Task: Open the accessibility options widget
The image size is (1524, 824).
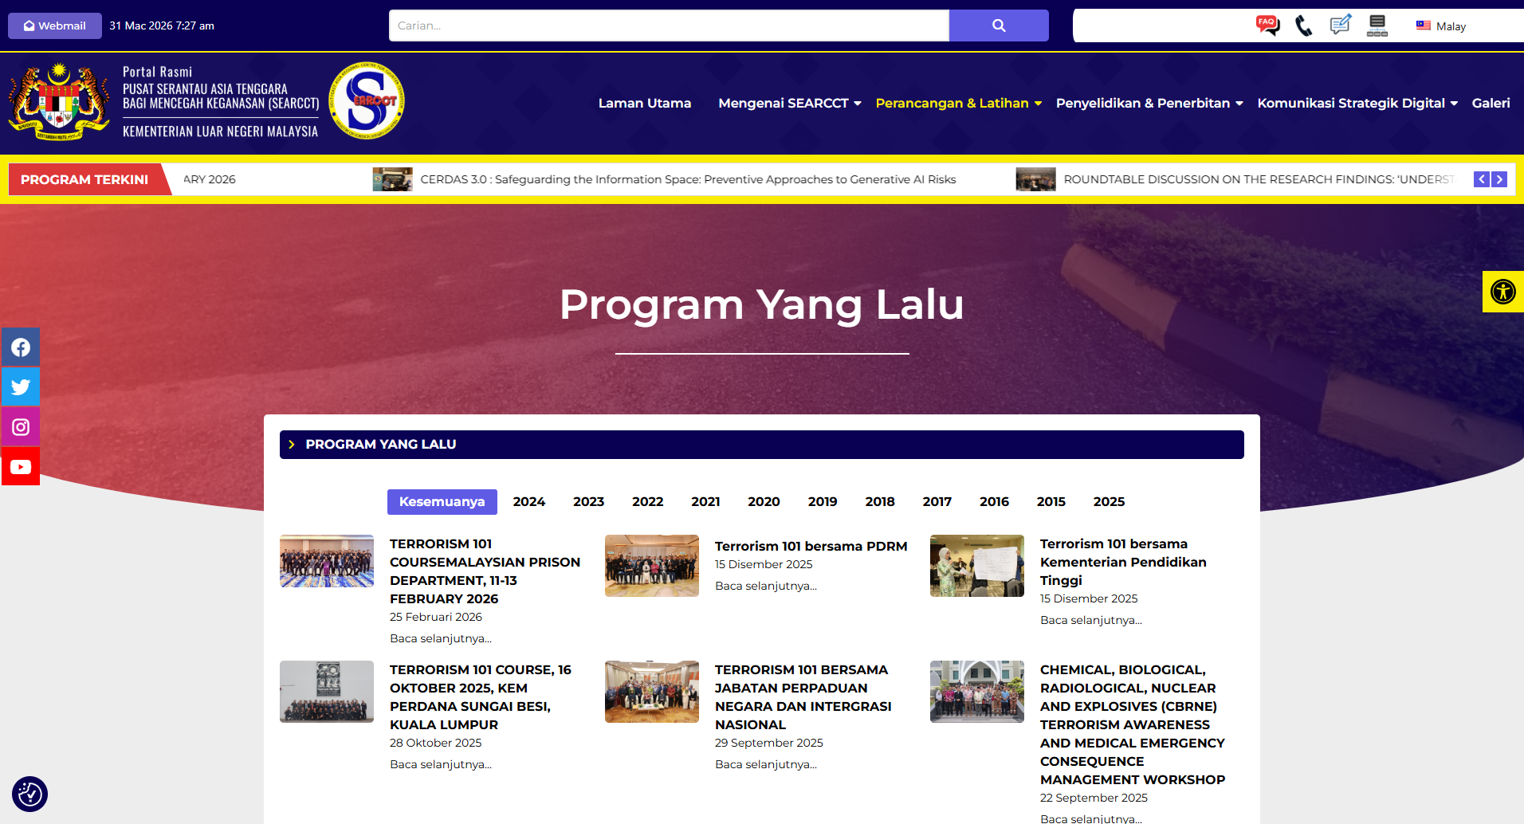Action: [1502, 292]
